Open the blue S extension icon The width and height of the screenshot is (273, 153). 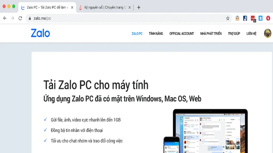(260, 18)
